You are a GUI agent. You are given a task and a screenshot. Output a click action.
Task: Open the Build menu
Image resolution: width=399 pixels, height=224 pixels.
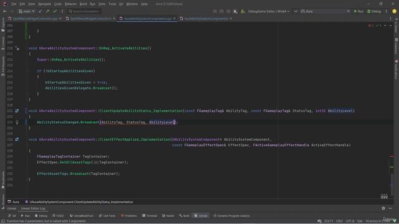[x=83, y=4]
